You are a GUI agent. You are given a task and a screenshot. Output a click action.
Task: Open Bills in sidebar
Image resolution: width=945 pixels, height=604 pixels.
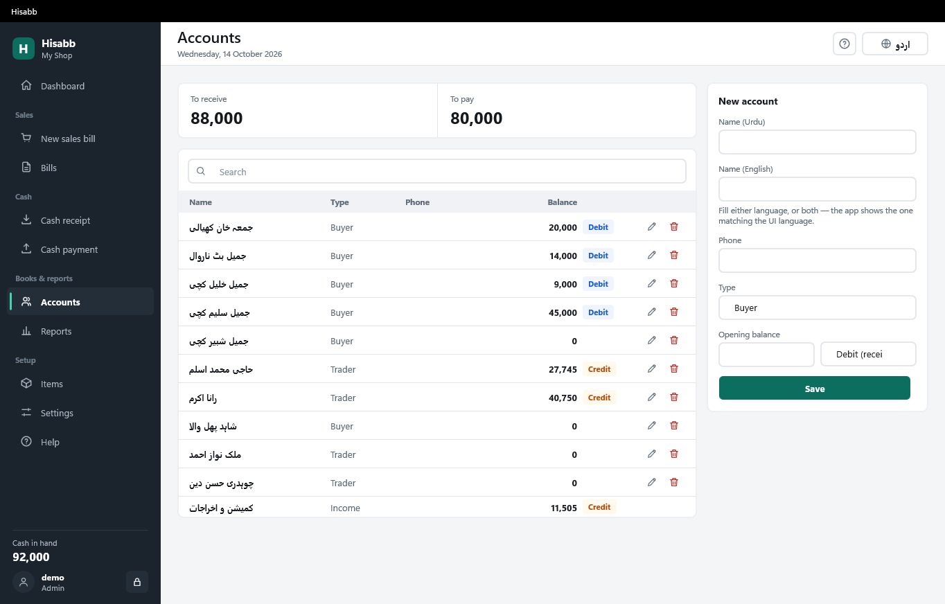click(x=80, y=168)
